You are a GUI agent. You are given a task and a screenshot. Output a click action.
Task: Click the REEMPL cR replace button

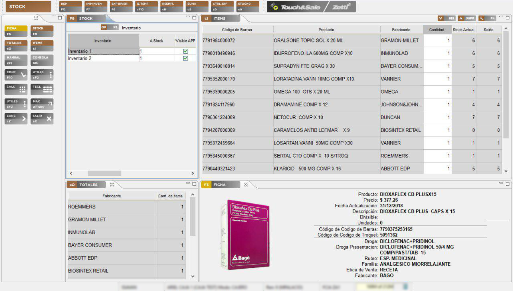click(171, 6)
